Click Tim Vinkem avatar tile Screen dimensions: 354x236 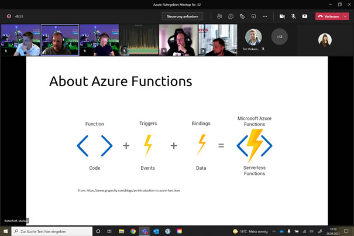pos(253,37)
